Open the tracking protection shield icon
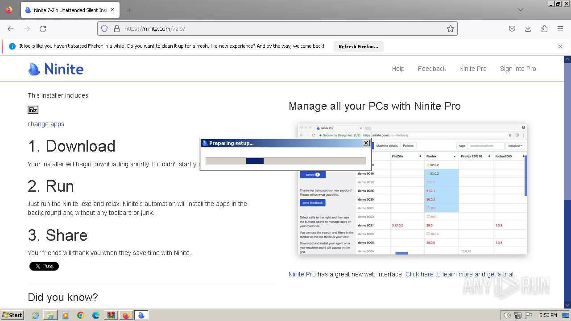The width and height of the screenshot is (571, 321). [x=104, y=29]
